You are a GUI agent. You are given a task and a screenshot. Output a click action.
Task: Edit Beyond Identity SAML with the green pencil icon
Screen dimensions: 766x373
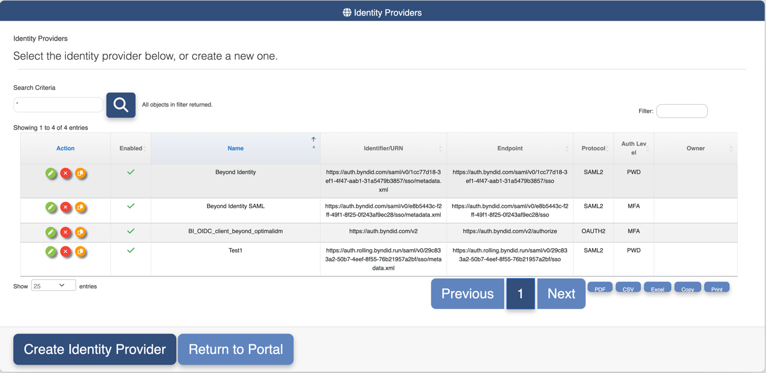pos(51,207)
